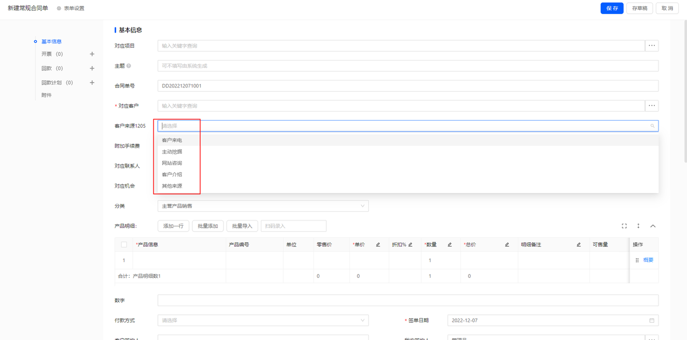Open 对应客户 ellipsis picker button
687x340 pixels.
click(652, 106)
